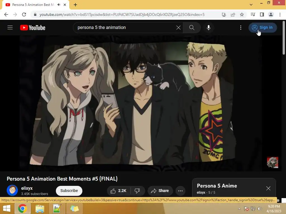
Task: Mute tab via speaker icon
Action: tap(59, 5)
